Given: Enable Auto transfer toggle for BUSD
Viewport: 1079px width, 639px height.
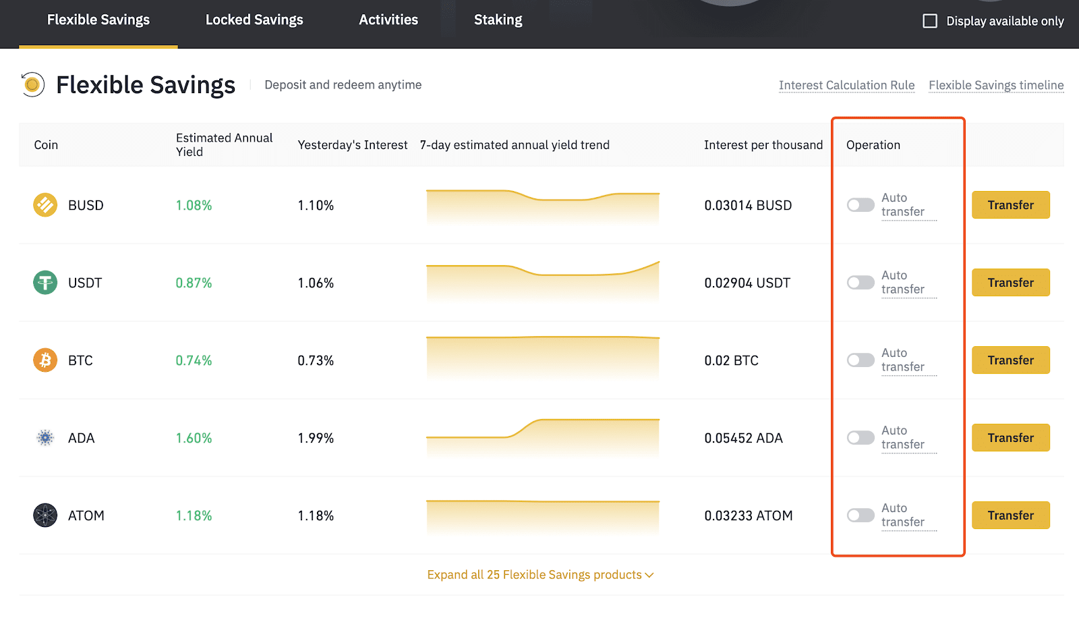Looking at the screenshot, I should (x=861, y=204).
